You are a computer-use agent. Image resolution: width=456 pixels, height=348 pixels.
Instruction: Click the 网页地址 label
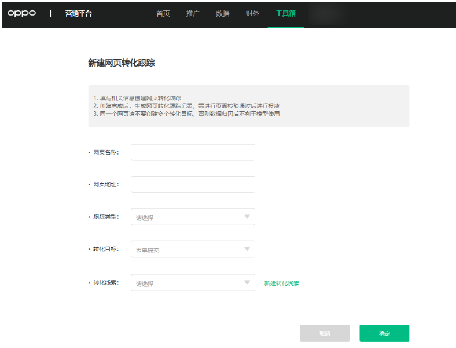pos(106,185)
